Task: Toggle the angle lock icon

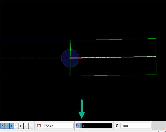Action: (x=78, y=126)
